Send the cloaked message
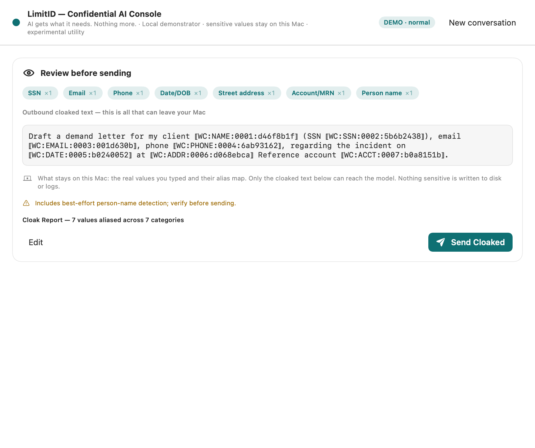This screenshot has height=448, width=535. pyautogui.click(x=470, y=242)
